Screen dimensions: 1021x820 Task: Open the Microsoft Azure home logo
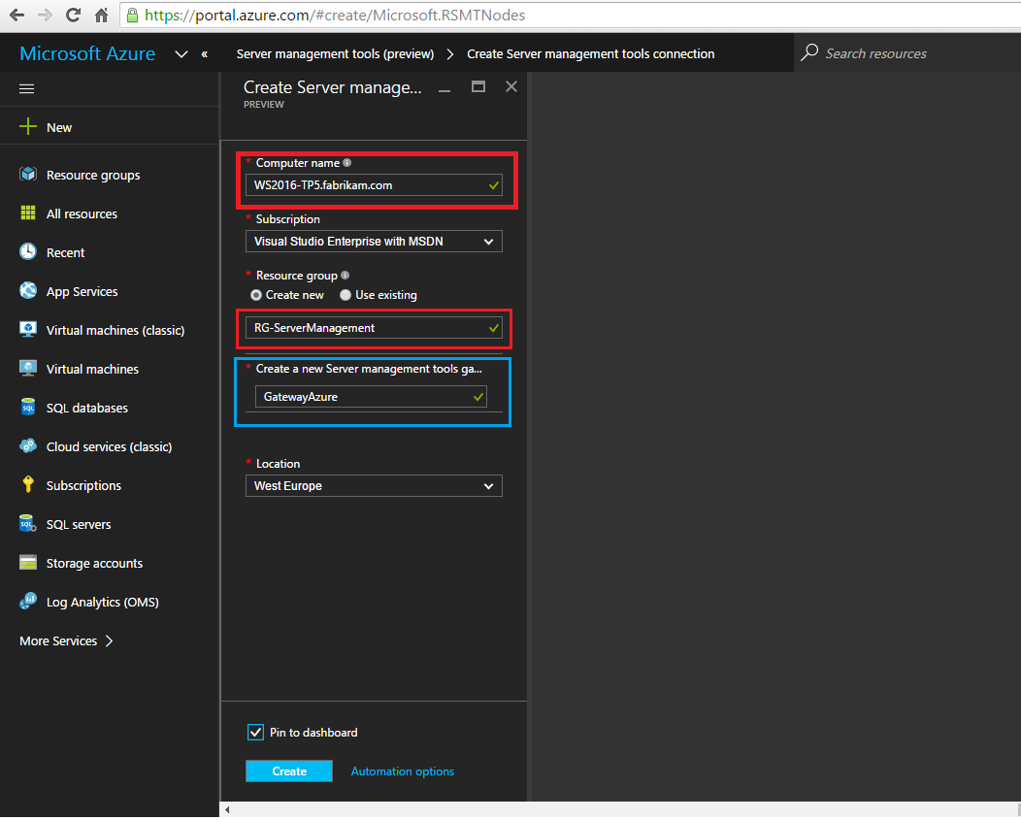click(x=87, y=53)
